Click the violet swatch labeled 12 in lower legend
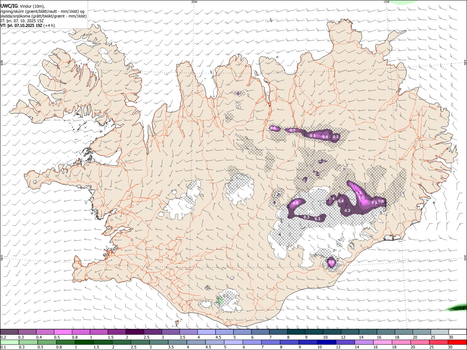The height and width of the screenshot is (350, 467). point(345,342)
